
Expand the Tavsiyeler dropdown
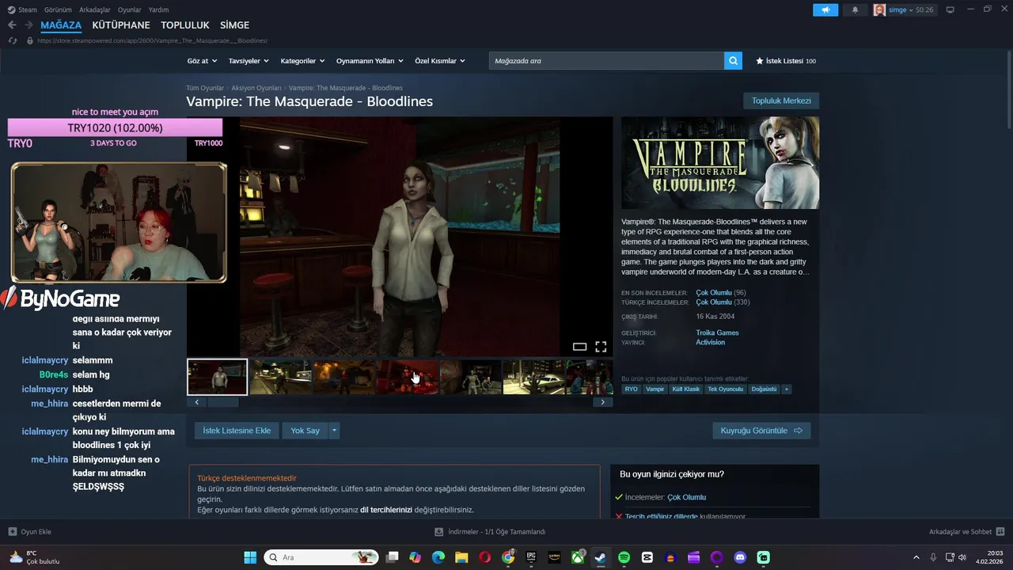[x=249, y=61]
